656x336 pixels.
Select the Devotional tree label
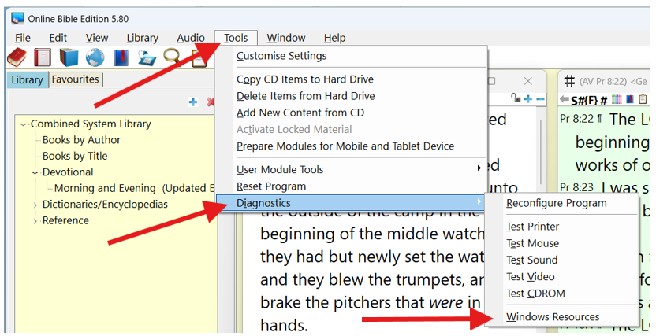point(68,172)
